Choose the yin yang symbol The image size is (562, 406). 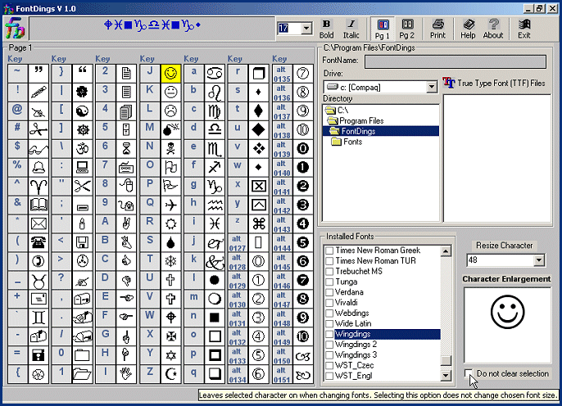pos(82,111)
